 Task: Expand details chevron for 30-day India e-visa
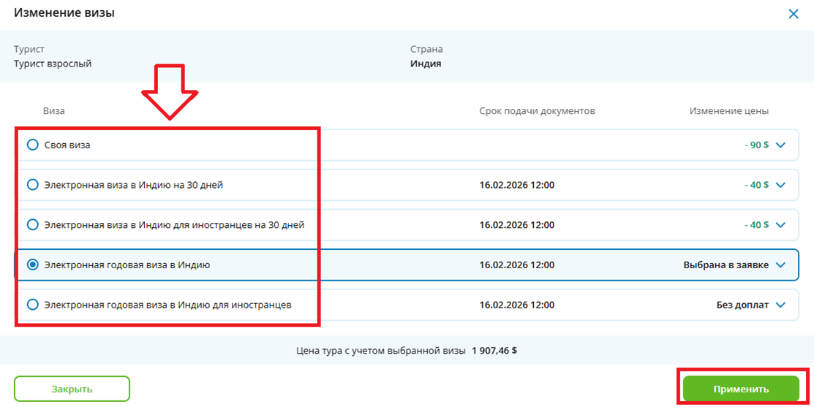(x=780, y=185)
